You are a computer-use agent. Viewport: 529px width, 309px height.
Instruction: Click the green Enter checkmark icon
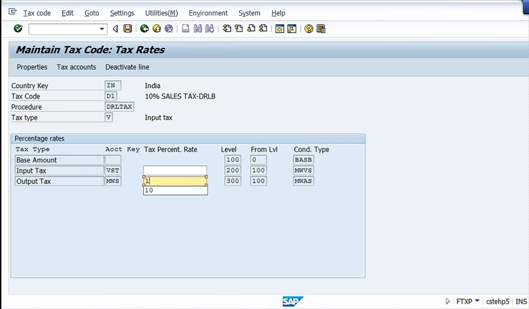[x=18, y=29]
